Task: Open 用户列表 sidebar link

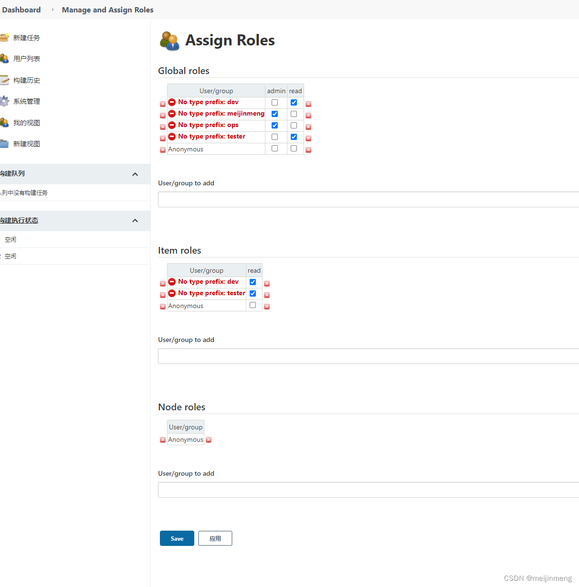Action: tap(27, 59)
